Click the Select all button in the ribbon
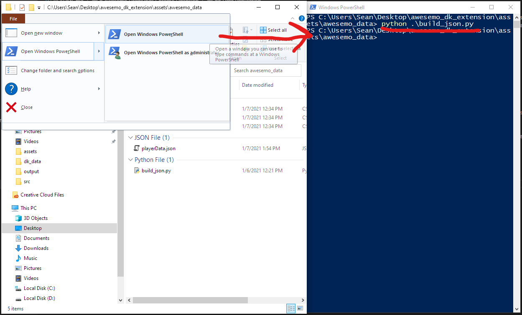 tap(273, 30)
